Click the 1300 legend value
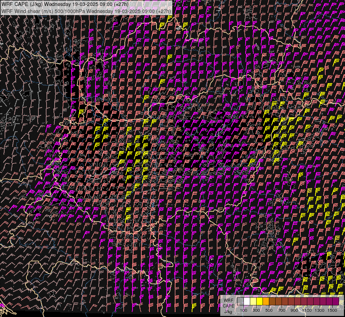Viewport: 345px width, 317px height. coord(320,310)
